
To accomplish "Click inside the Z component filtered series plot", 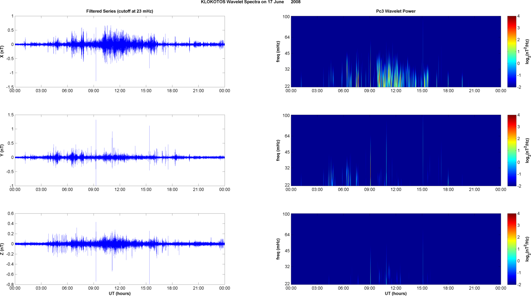I will pyautogui.click(x=120, y=249).
